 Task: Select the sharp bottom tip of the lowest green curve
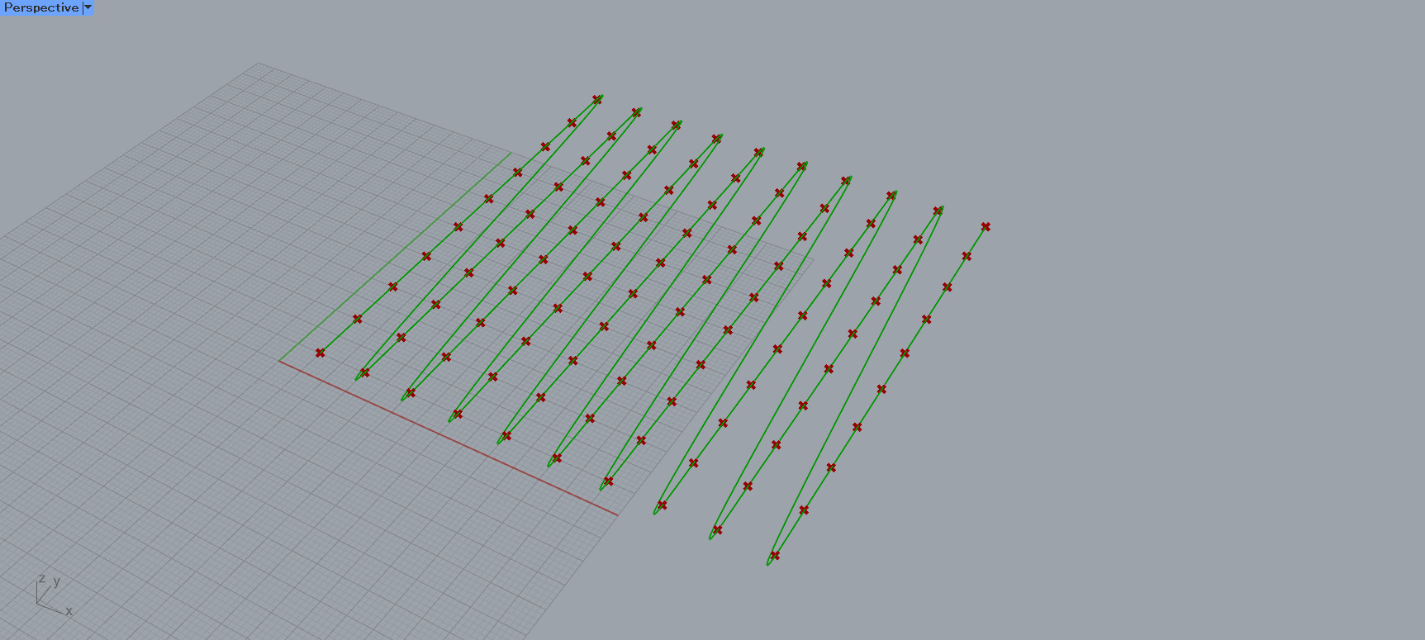tap(768, 564)
